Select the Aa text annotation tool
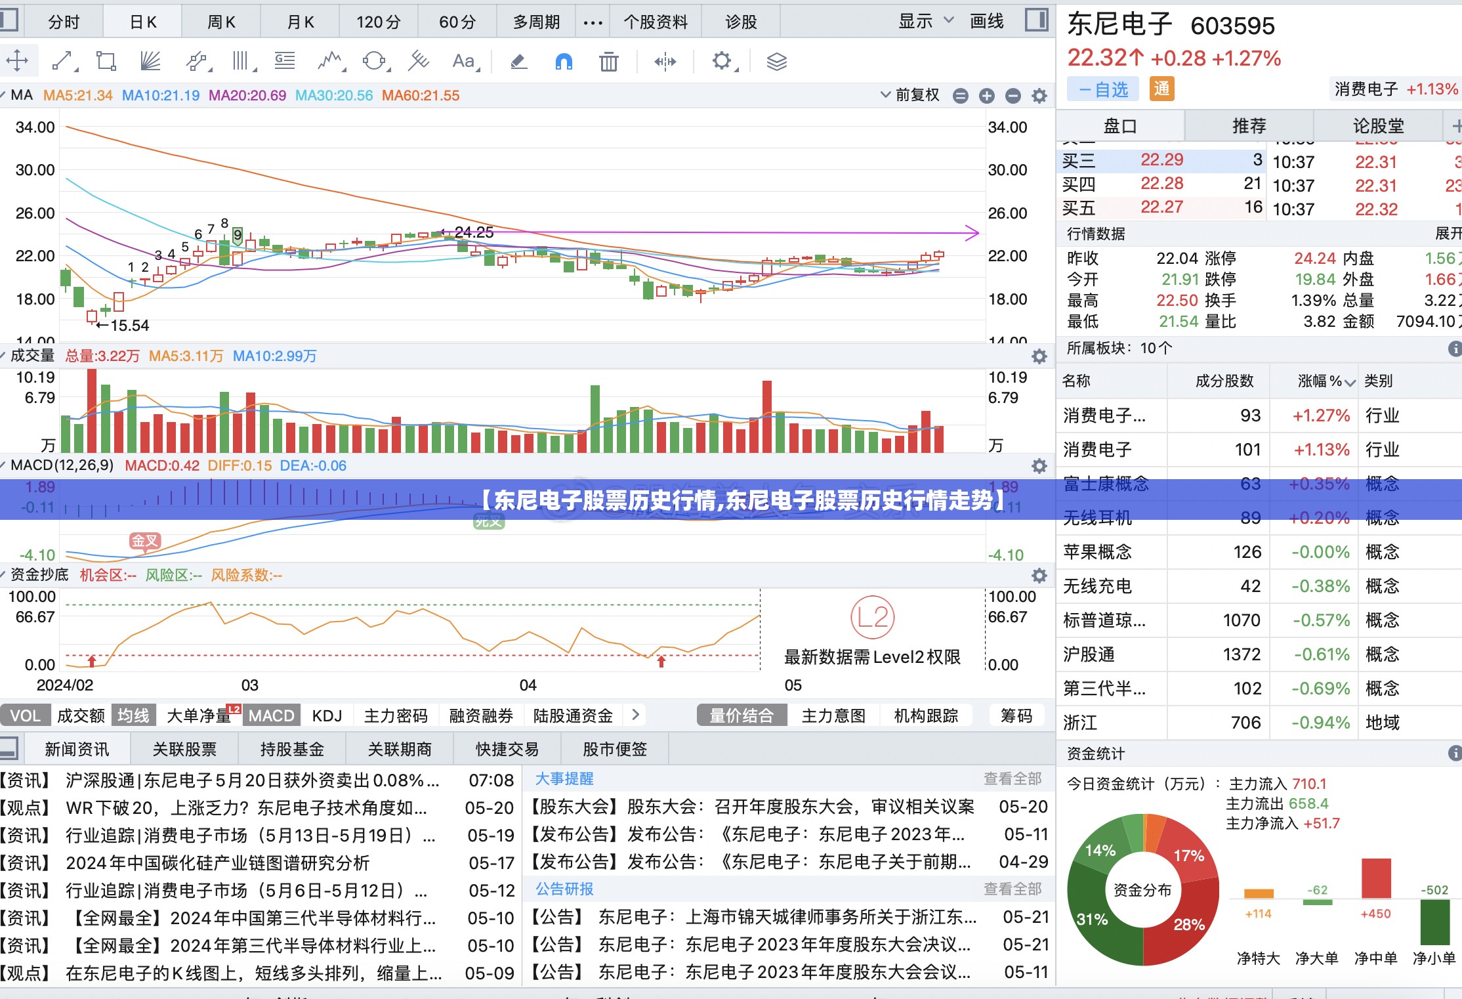Viewport: 1462px width, 999px height. pos(465,61)
